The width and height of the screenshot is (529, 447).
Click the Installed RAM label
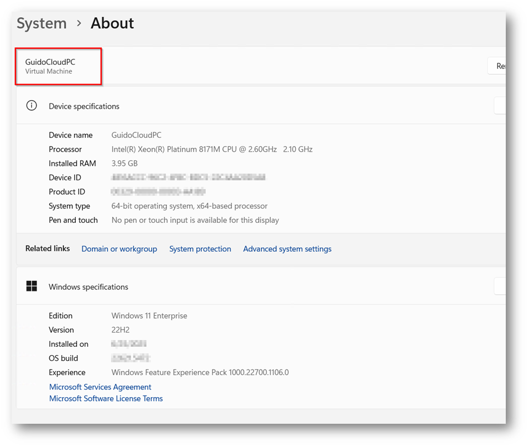[72, 163]
